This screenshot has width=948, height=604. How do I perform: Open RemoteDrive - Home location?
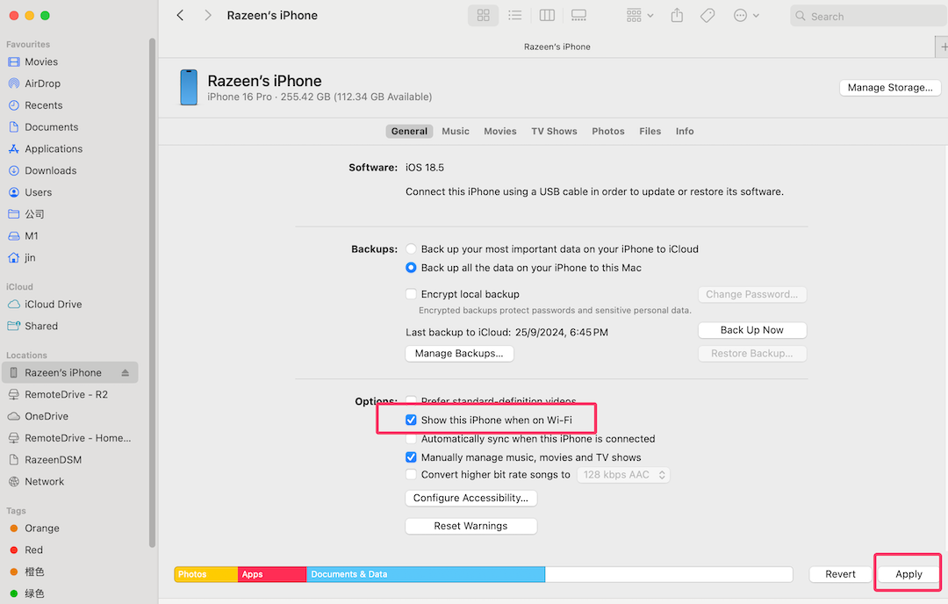[x=77, y=438]
